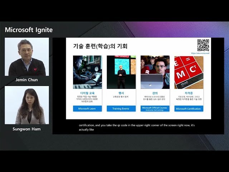This screenshot has height=172, width=229.
Task: Open the aka.ms link under QR code
Action: click(200, 53)
